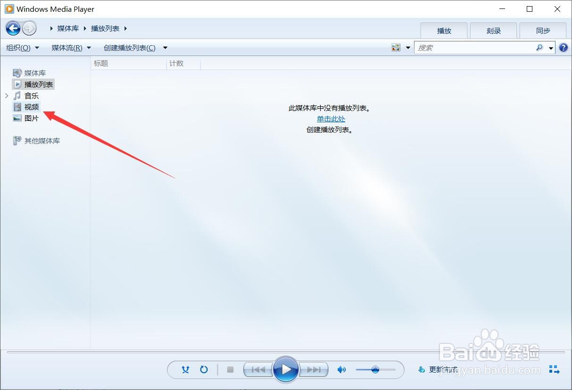Screen dimensions: 572x390
Task: Expand the arrow next to 创建播放列表(C)
Action: click(x=165, y=48)
